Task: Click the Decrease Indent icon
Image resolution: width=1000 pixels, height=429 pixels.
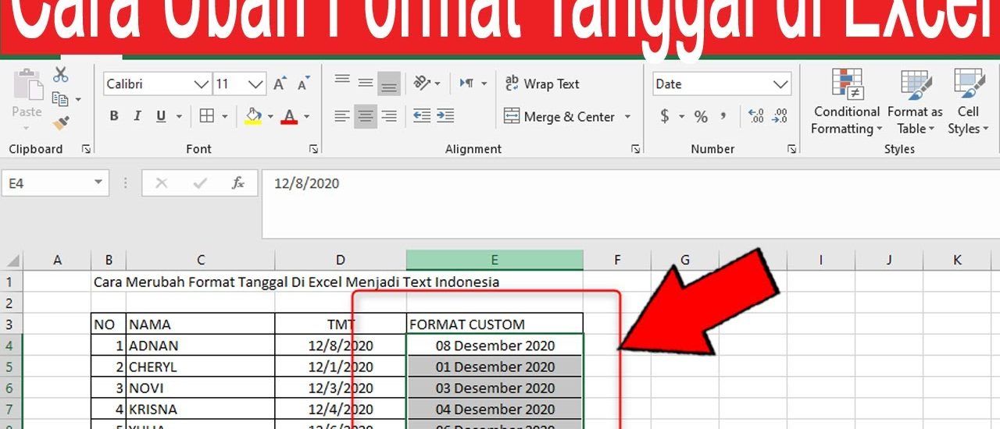Action: (x=422, y=116)
